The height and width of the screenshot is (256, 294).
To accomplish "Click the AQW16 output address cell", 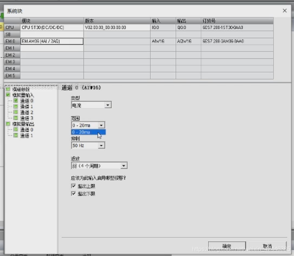I will (188, 41).
